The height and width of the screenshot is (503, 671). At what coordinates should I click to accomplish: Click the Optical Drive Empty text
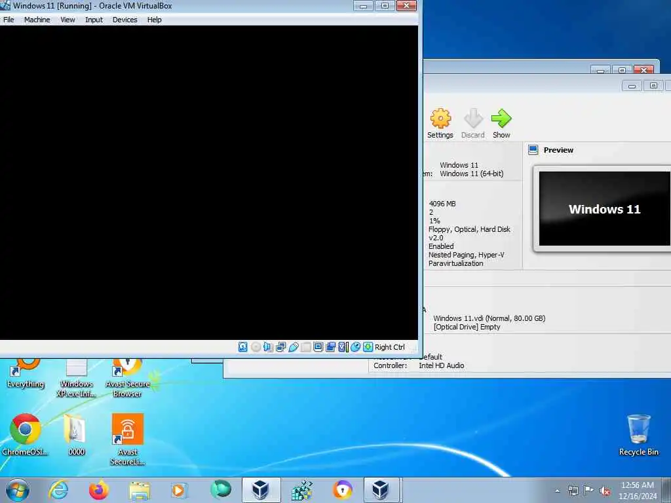tap(467, 327)
